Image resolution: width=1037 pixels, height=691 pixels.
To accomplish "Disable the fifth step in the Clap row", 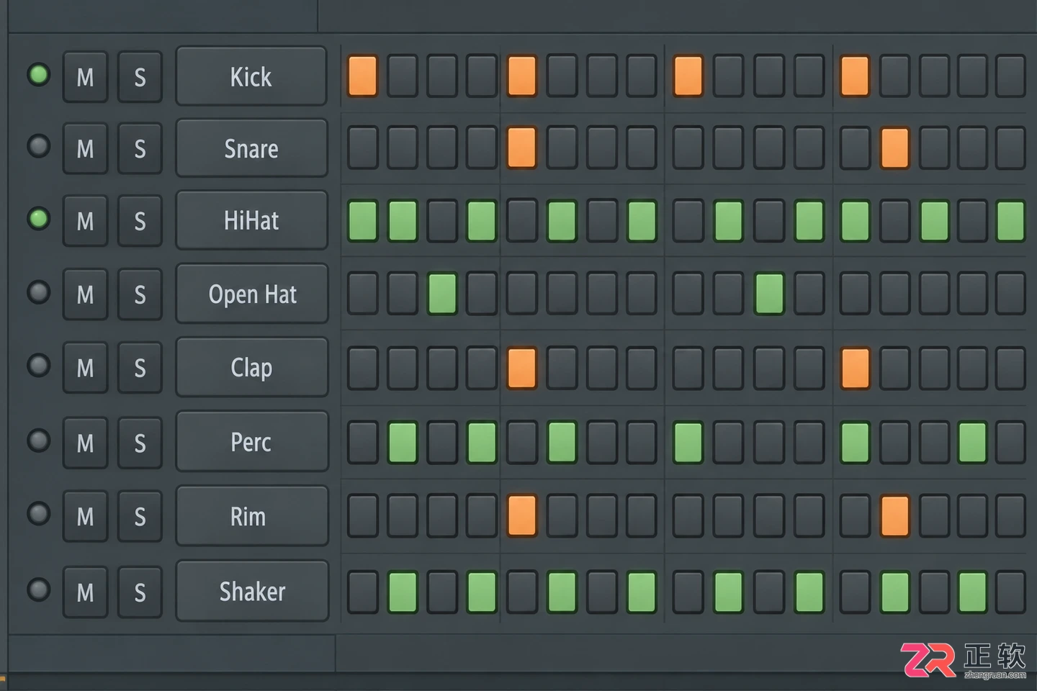I will pos(521,367).
